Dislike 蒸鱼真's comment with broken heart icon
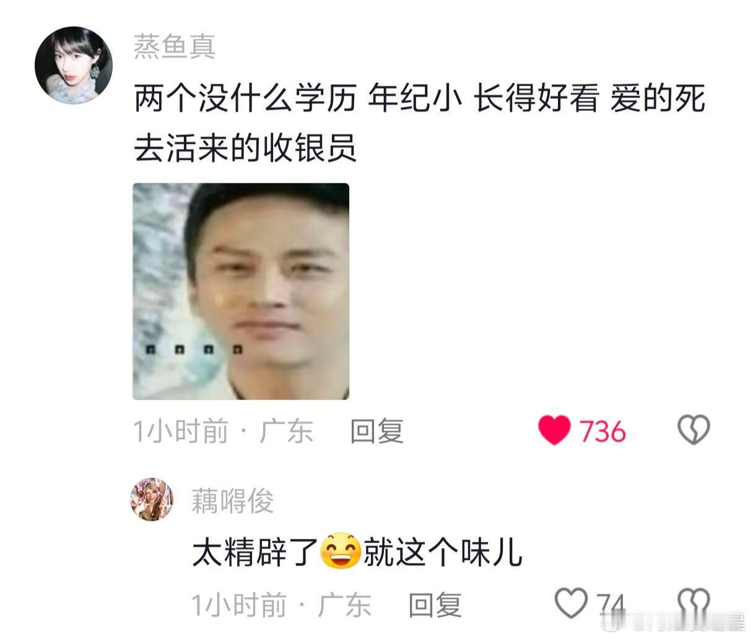Screen dimensions: 753x639 [x=694, y=430]
